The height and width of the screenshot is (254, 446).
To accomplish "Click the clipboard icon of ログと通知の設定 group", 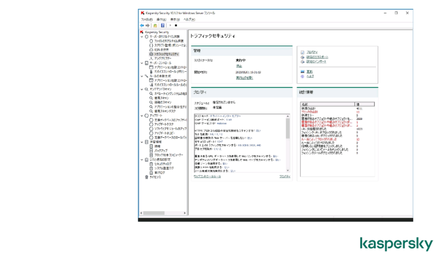I will click(146, 160).
